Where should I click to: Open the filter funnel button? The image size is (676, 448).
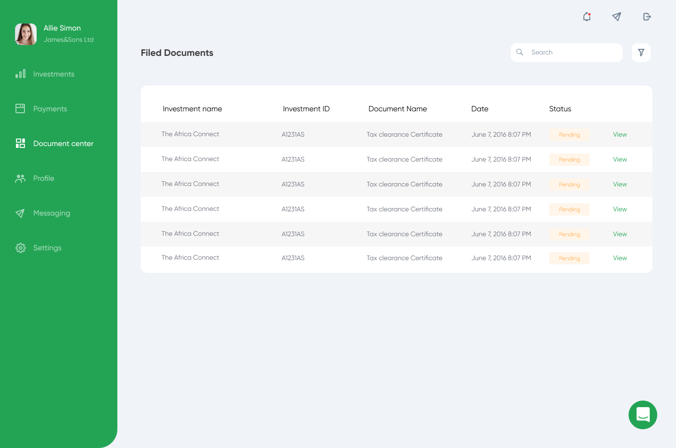pyautogui.click(x=641, y=53)
